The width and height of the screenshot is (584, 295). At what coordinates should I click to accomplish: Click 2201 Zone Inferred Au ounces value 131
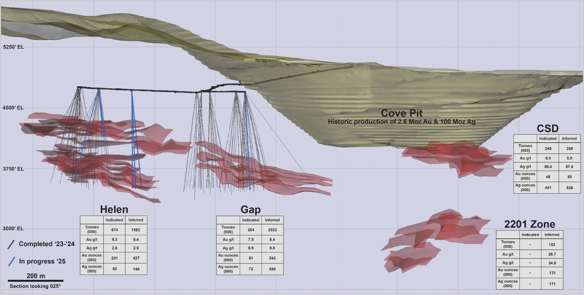[552, 273]
